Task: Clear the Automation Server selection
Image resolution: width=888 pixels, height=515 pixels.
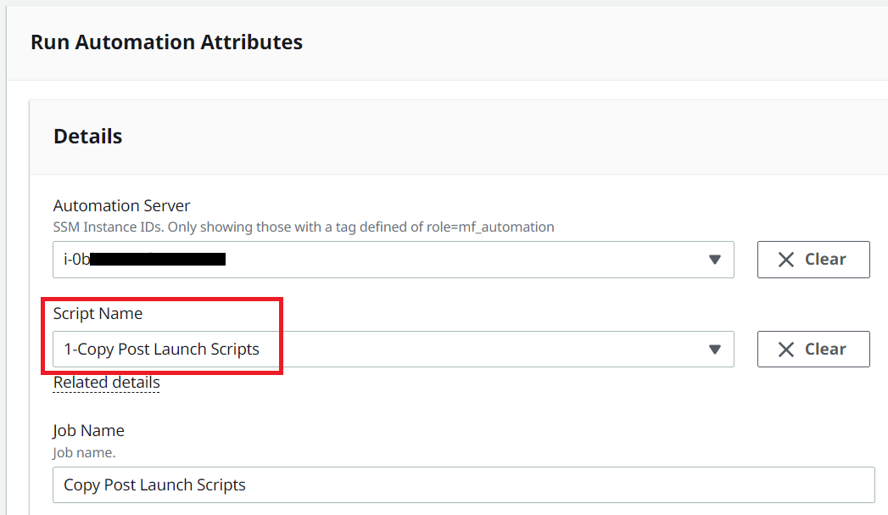Action: pos(813,260)
